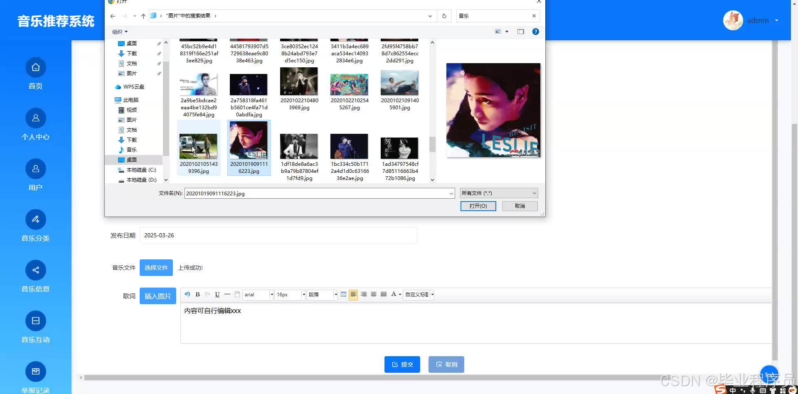Viewport: 798px width, 394px height.
Task: Go back in the file dialog
Action: point(113,16)
